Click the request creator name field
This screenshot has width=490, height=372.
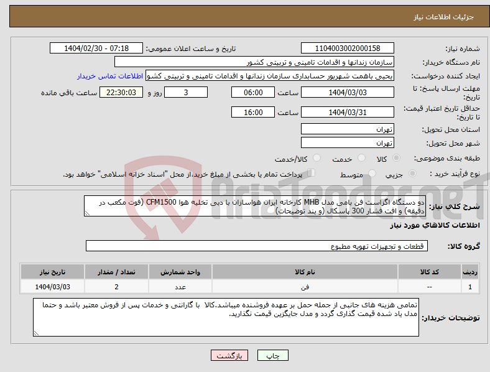(270, 76)
